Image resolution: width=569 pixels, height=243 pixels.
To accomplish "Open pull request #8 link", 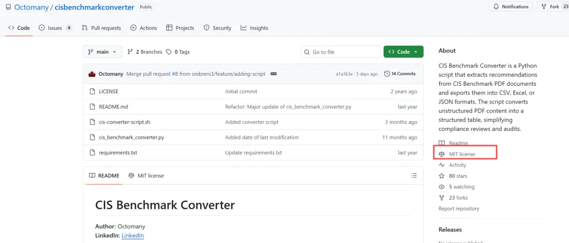I will tap(175, 74).
